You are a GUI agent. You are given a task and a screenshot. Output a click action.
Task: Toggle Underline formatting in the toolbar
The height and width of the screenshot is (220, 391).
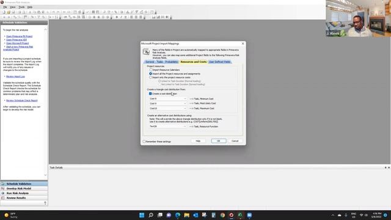pos(126,17)
